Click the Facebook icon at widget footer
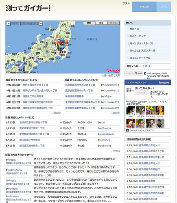 (127, 130)
